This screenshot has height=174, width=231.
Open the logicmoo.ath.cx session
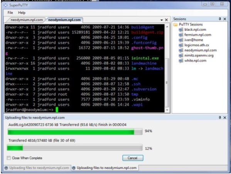197,45
